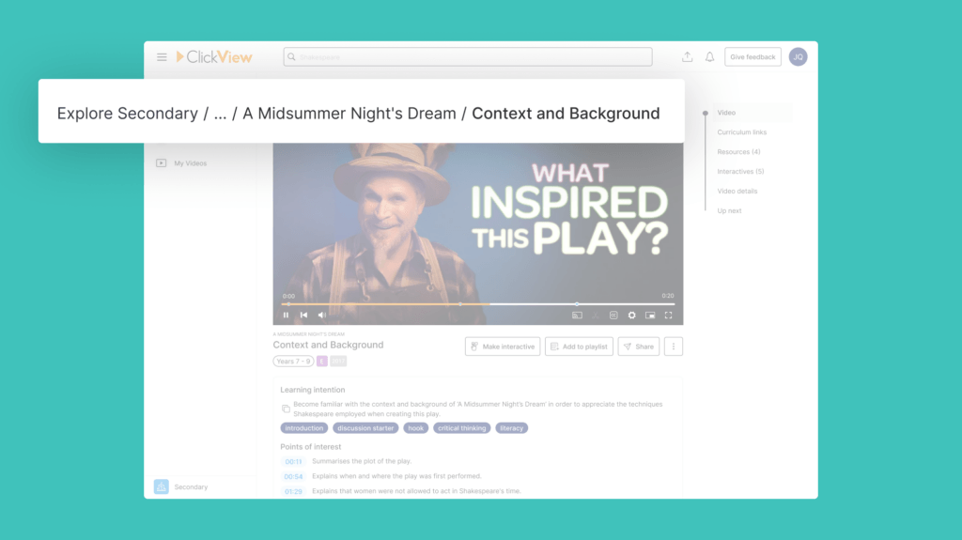Restart the video from the beginning
This screenshot has height=540, width=962.
[303, 316]
